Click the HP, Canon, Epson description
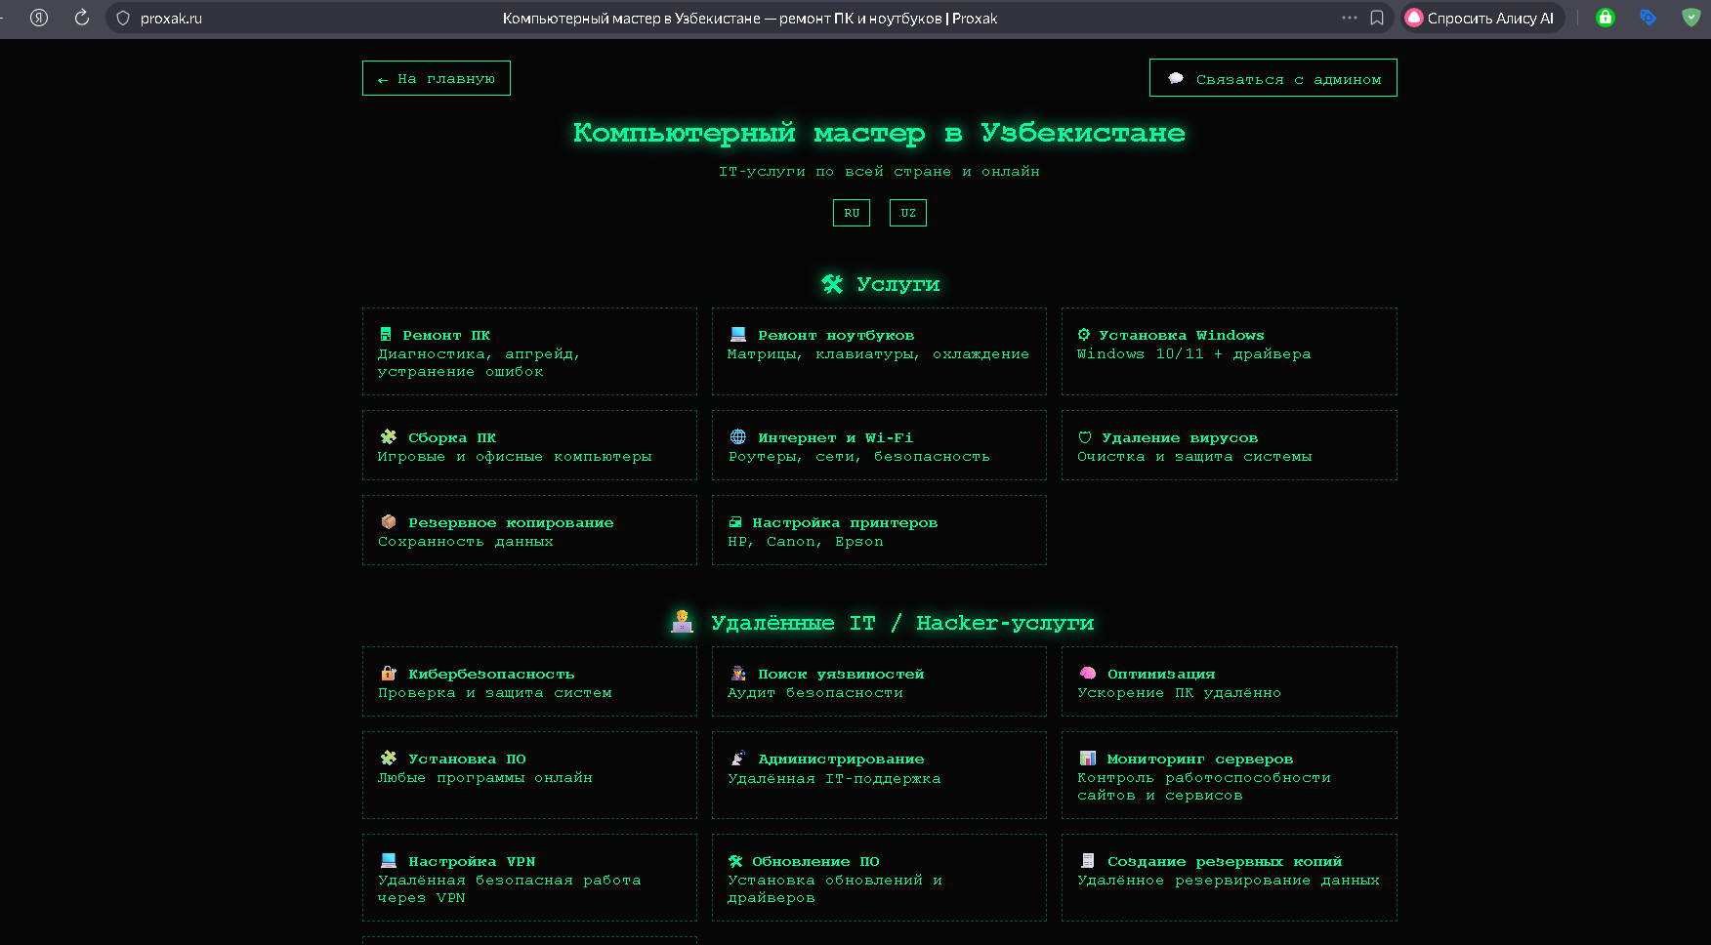The width and height of the screenshot is (1711, 945). click(x=806, y=541)
